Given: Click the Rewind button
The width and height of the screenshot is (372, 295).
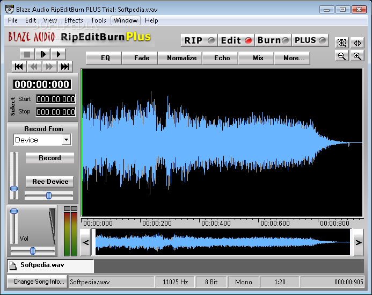Looking at the screenshot, I should 34,67.
